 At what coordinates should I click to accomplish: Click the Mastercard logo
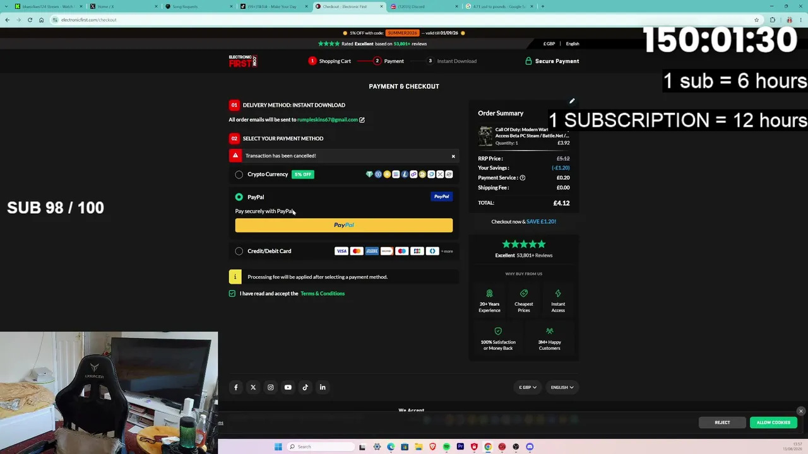click(x=357, y=251)
